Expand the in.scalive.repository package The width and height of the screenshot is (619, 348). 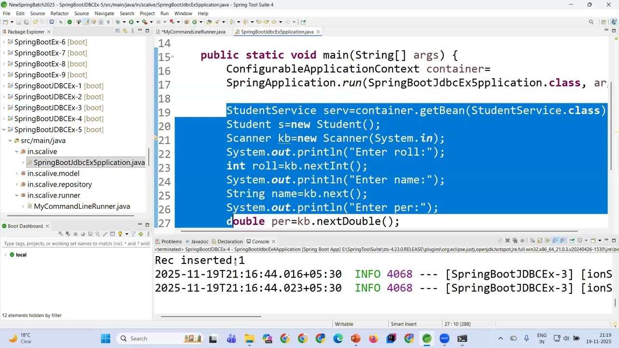[x=16, y=184]
